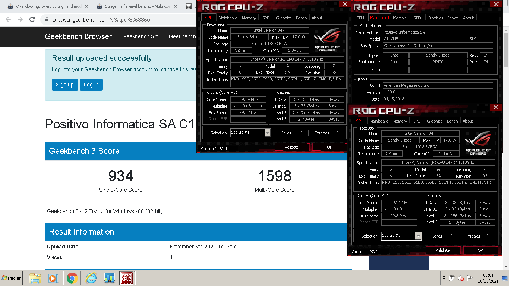Open Bench tab in the 1.041 V CPU-Z window

[x=301, y=18]
